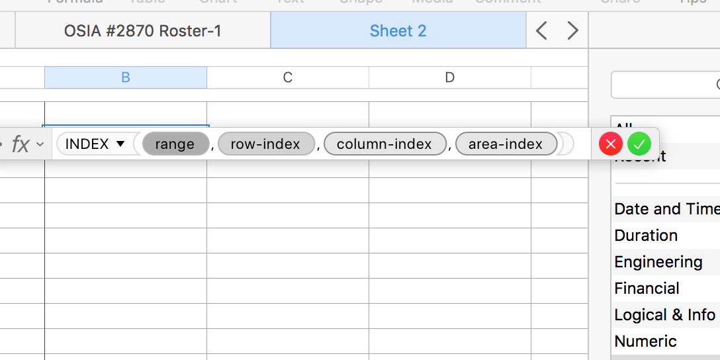Screen dimensions: 720x360
Task: Select the range argument token
Action: (x=175, y=144)
